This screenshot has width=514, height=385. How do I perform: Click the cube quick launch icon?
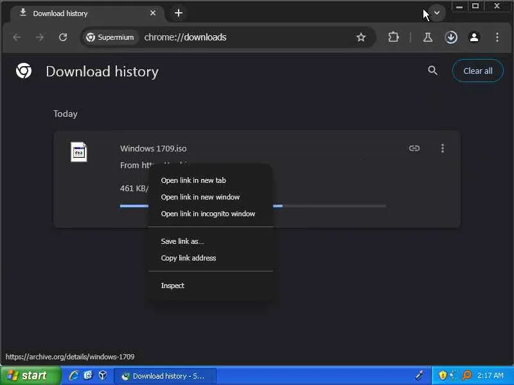pyautogui.click(x=103, y=375)
